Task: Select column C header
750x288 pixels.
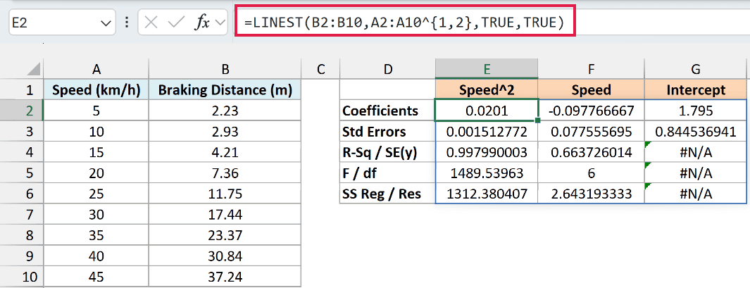Action: click(320, 70)
